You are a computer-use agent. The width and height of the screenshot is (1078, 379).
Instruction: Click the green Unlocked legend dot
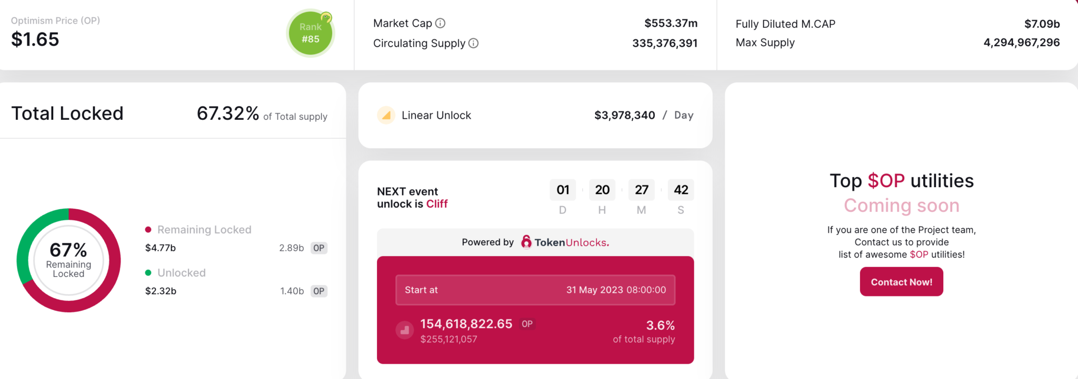point(148,273)
